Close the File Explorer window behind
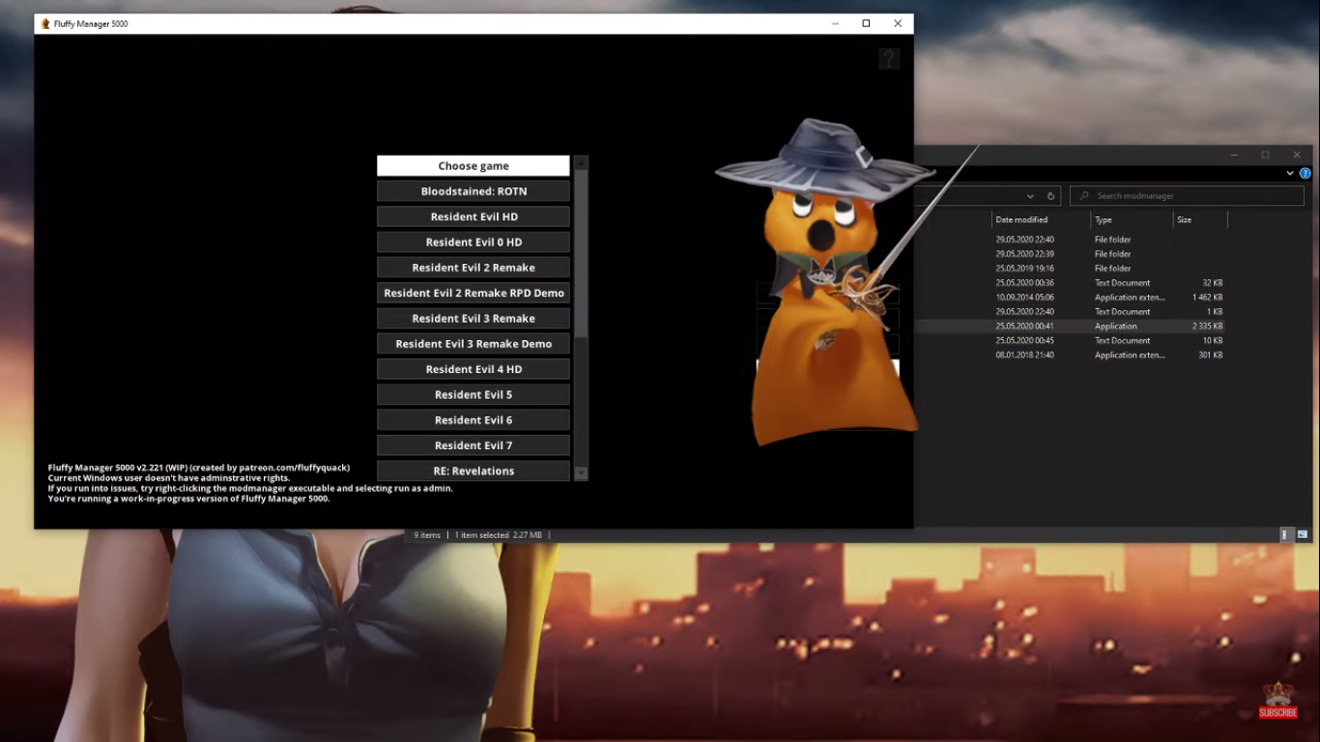 coord(1297,155)
